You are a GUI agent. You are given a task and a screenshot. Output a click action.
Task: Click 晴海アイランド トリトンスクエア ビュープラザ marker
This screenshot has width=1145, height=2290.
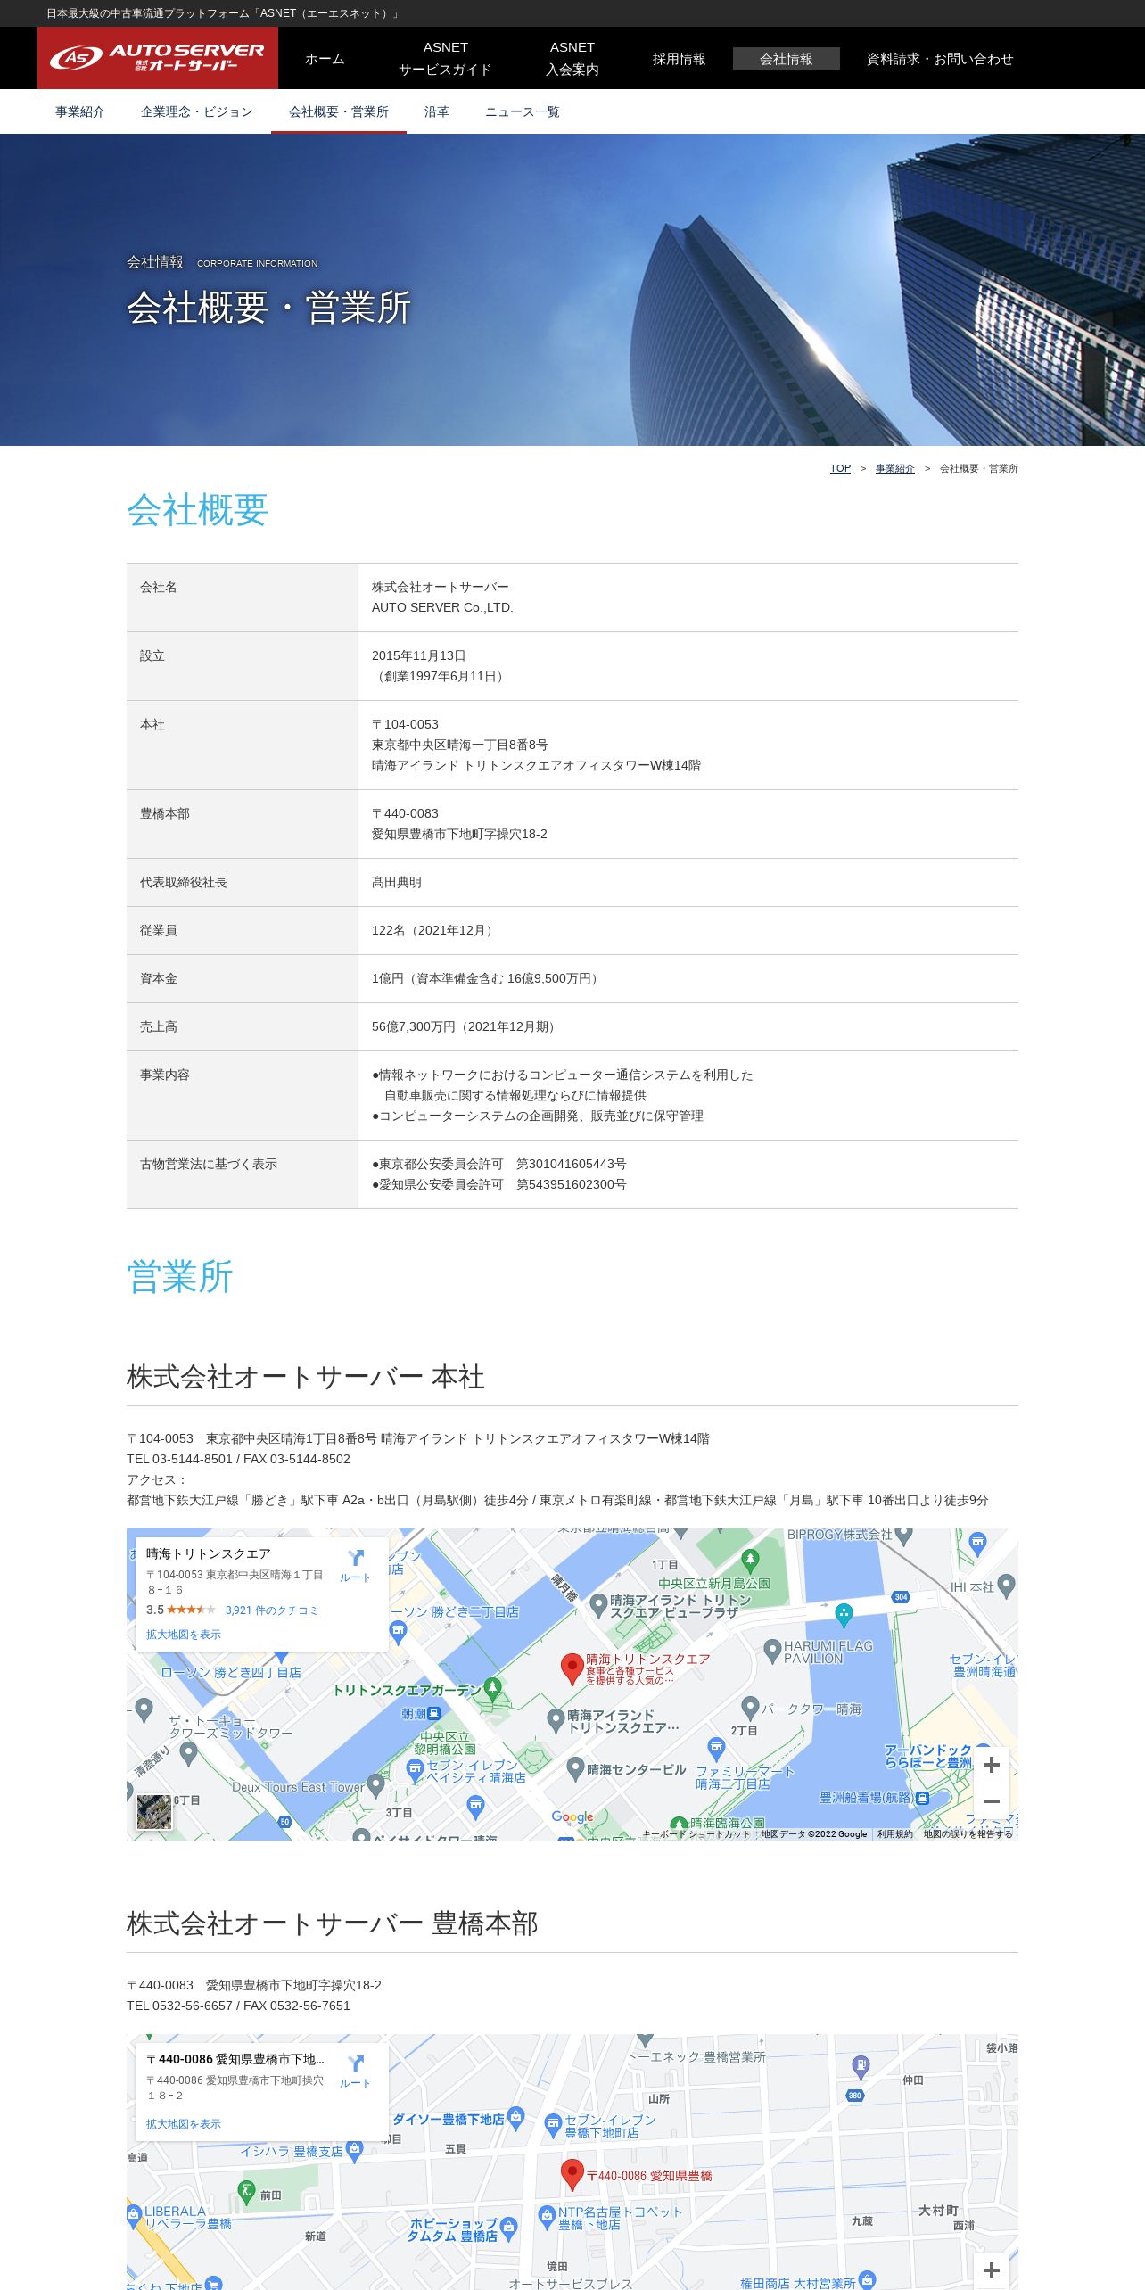coord(599,1605)
